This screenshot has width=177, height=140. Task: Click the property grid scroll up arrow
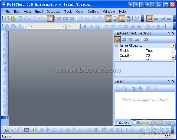click(173, 46)
